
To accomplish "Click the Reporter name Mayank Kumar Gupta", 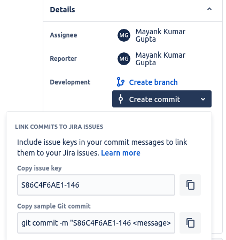I will coord(160,59).
